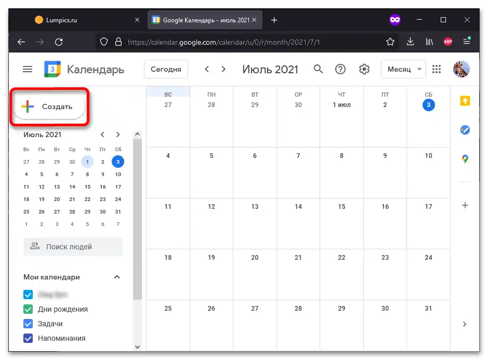Click the Июль 2021 heading in toolbar
Viewport: 488px width, 360px height.
270,70
